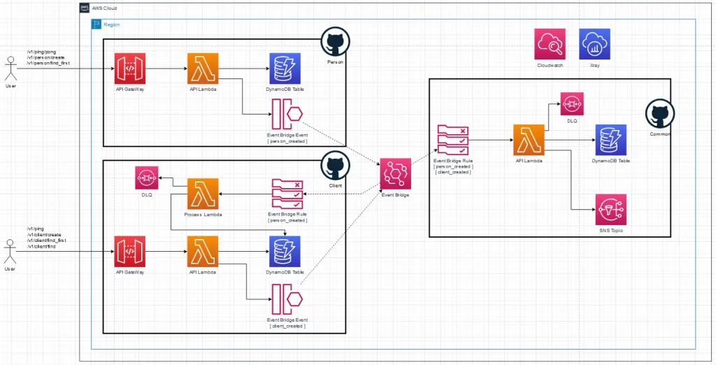Viewport: 716px width, 365px height.
Task: Click the GitHub logo labeled Person
Action: tap(334, 43)
